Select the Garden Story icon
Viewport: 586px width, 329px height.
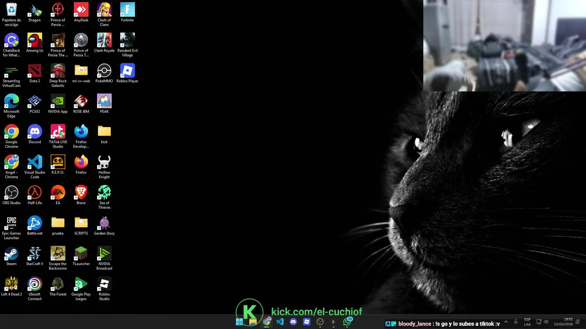tap(104, 226)
